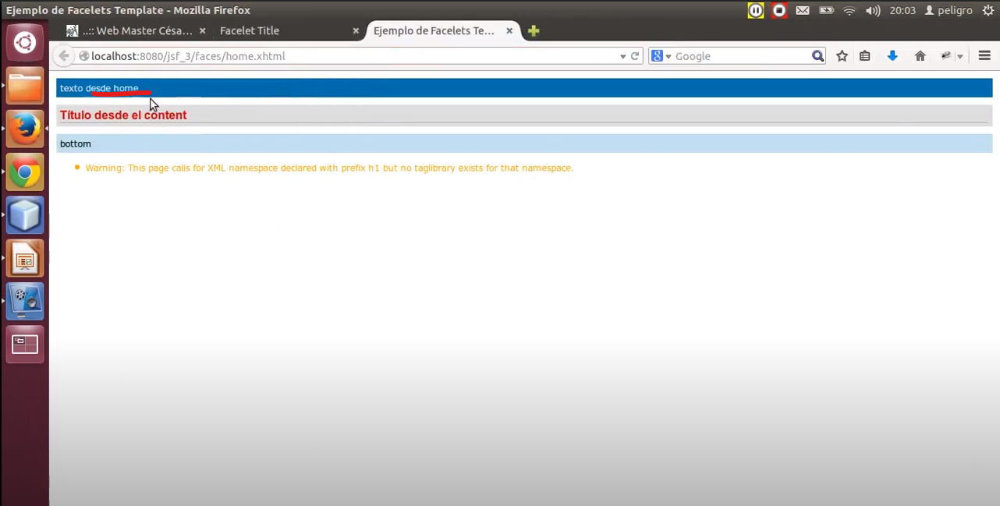Open the Google search engine selector dropdown
The image size is (1000, 506).
661,56
